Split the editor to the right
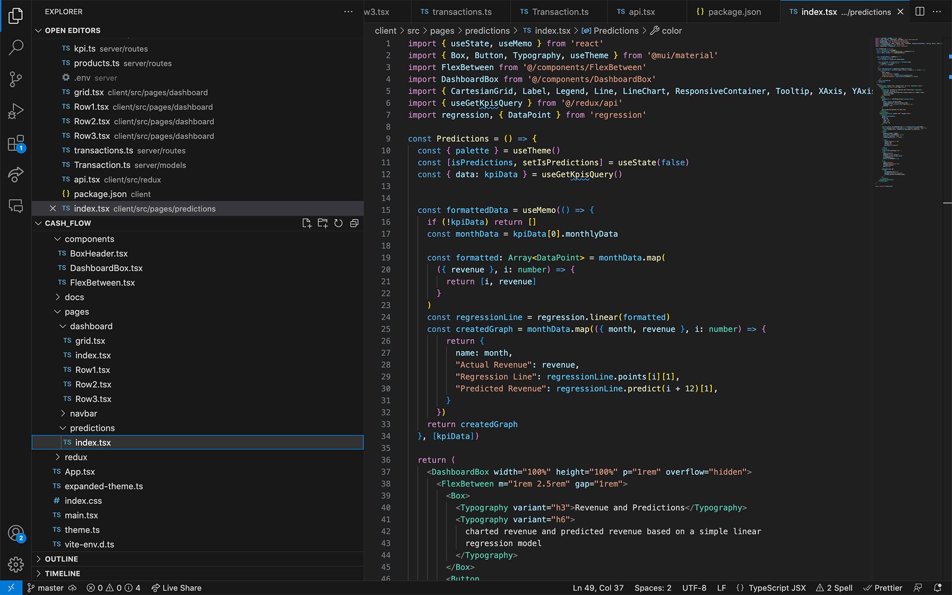This screenshot has width=952, height=595. (920, 12)
